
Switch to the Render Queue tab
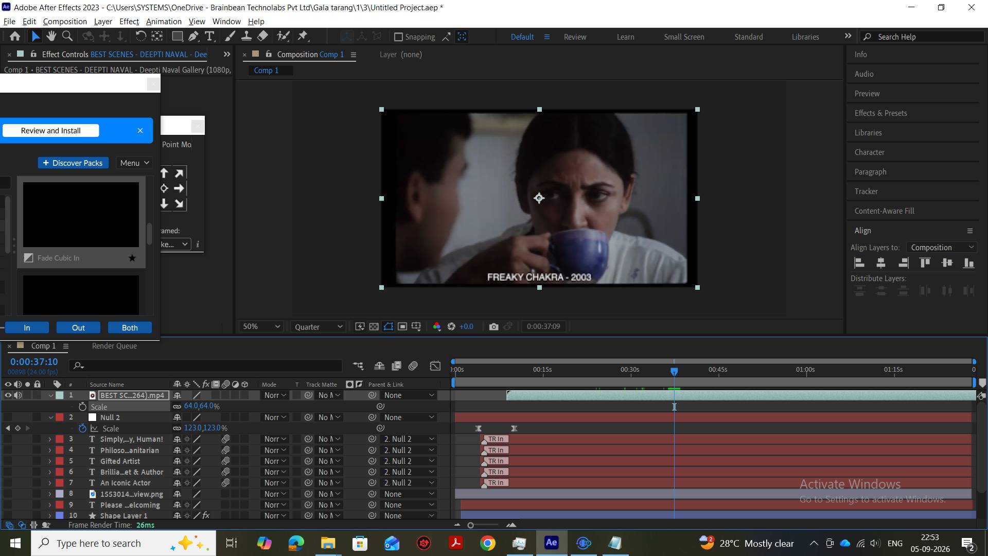click(x=114, y=346)
